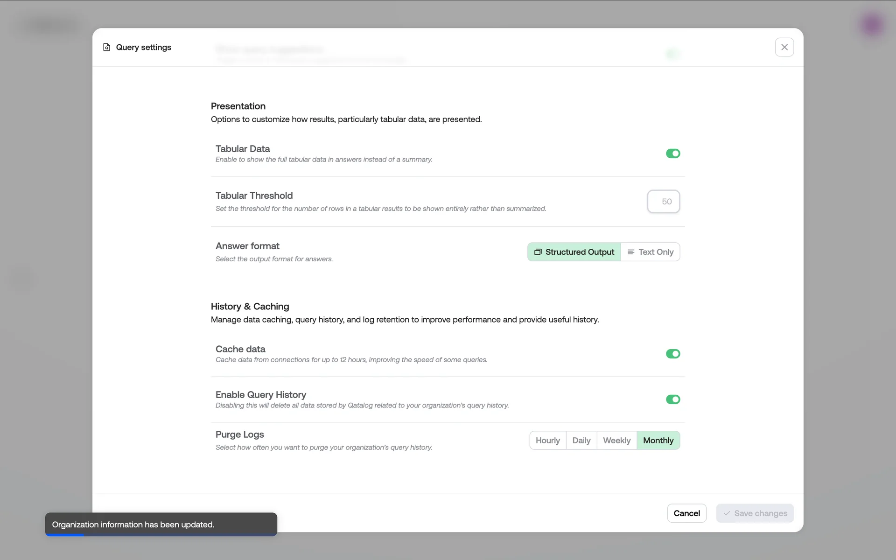Click the checkmark icon in Save changes
The height and width of the screenshot is (560, 896).
coord(727,513)
